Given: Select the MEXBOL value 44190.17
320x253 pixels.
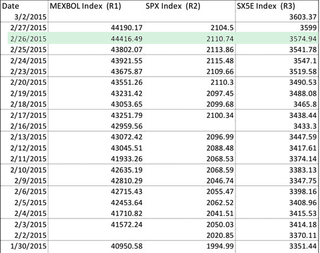Looking at the screenshot, I should coord(127,27).
